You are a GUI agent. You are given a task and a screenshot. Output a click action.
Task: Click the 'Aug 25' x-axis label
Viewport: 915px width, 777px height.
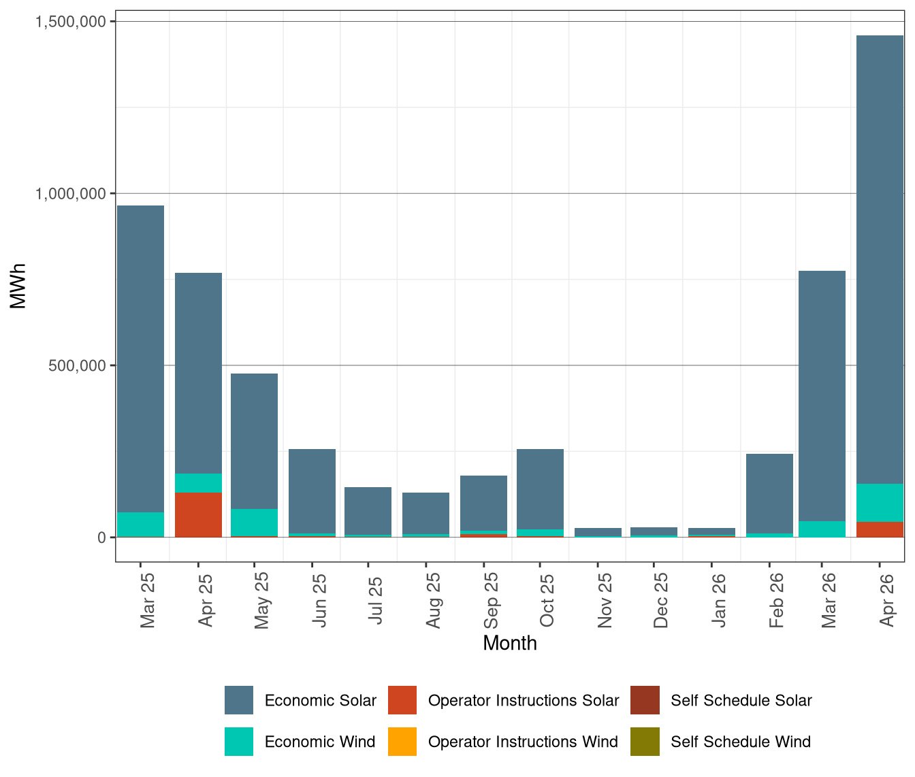(x=433, y=600)
